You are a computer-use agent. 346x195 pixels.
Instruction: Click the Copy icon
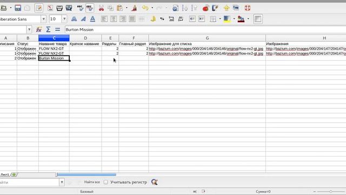pos(110,8)
